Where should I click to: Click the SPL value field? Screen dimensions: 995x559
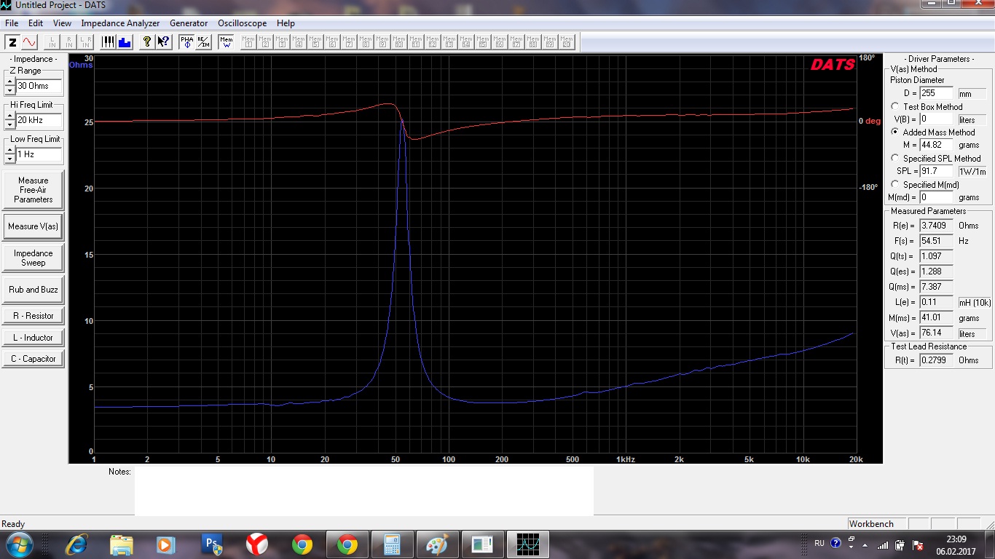point(936,171)
